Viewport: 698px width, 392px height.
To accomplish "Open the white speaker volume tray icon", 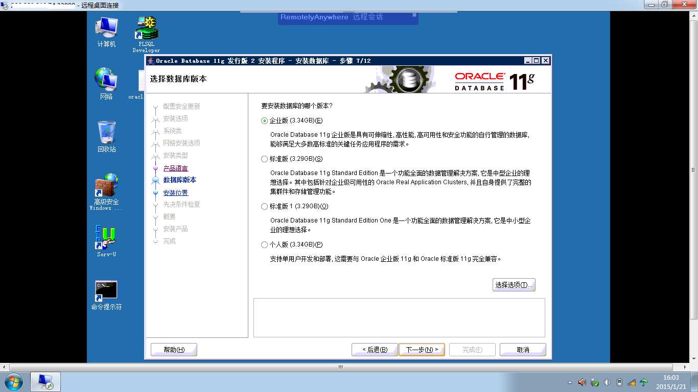I will coord(607,382).
